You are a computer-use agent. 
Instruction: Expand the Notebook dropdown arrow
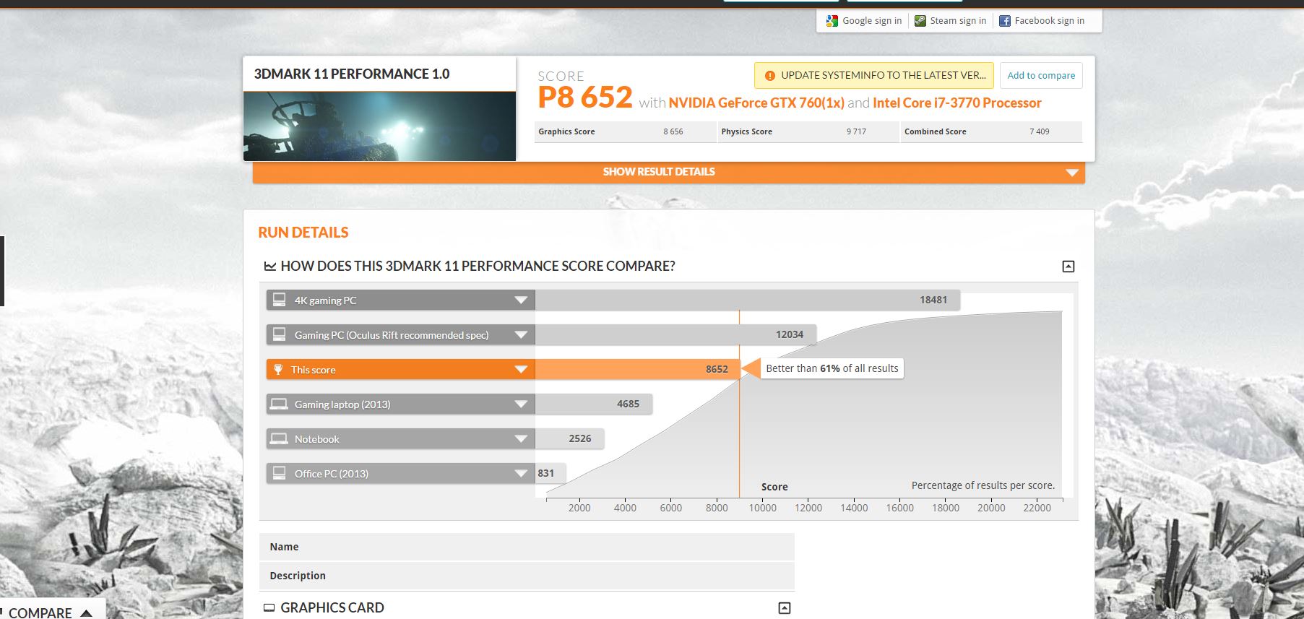521,439
